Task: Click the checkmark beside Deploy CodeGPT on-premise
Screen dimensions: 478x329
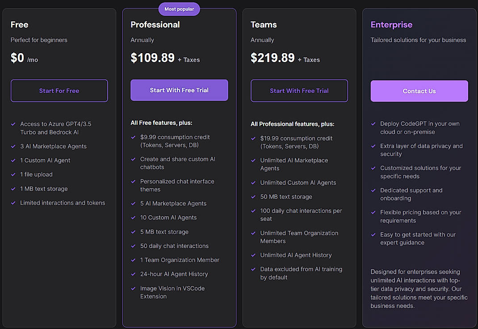Action: [x=373, y=124]
